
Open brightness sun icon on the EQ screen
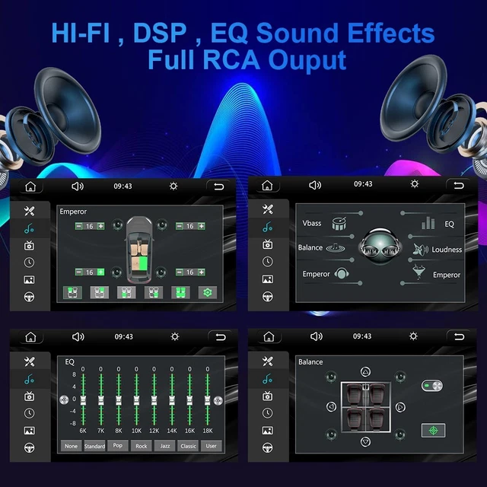click(174, 336)
